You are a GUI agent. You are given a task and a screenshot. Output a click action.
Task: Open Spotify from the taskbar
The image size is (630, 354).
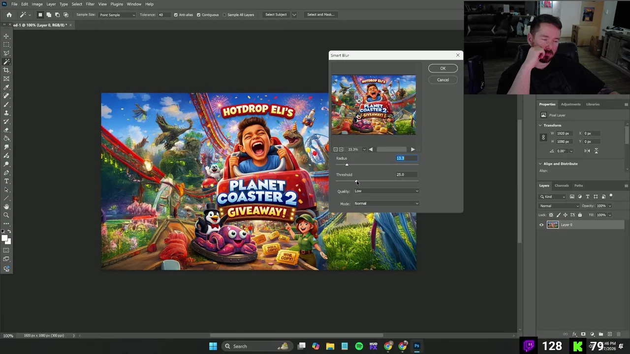click(359, 346)
